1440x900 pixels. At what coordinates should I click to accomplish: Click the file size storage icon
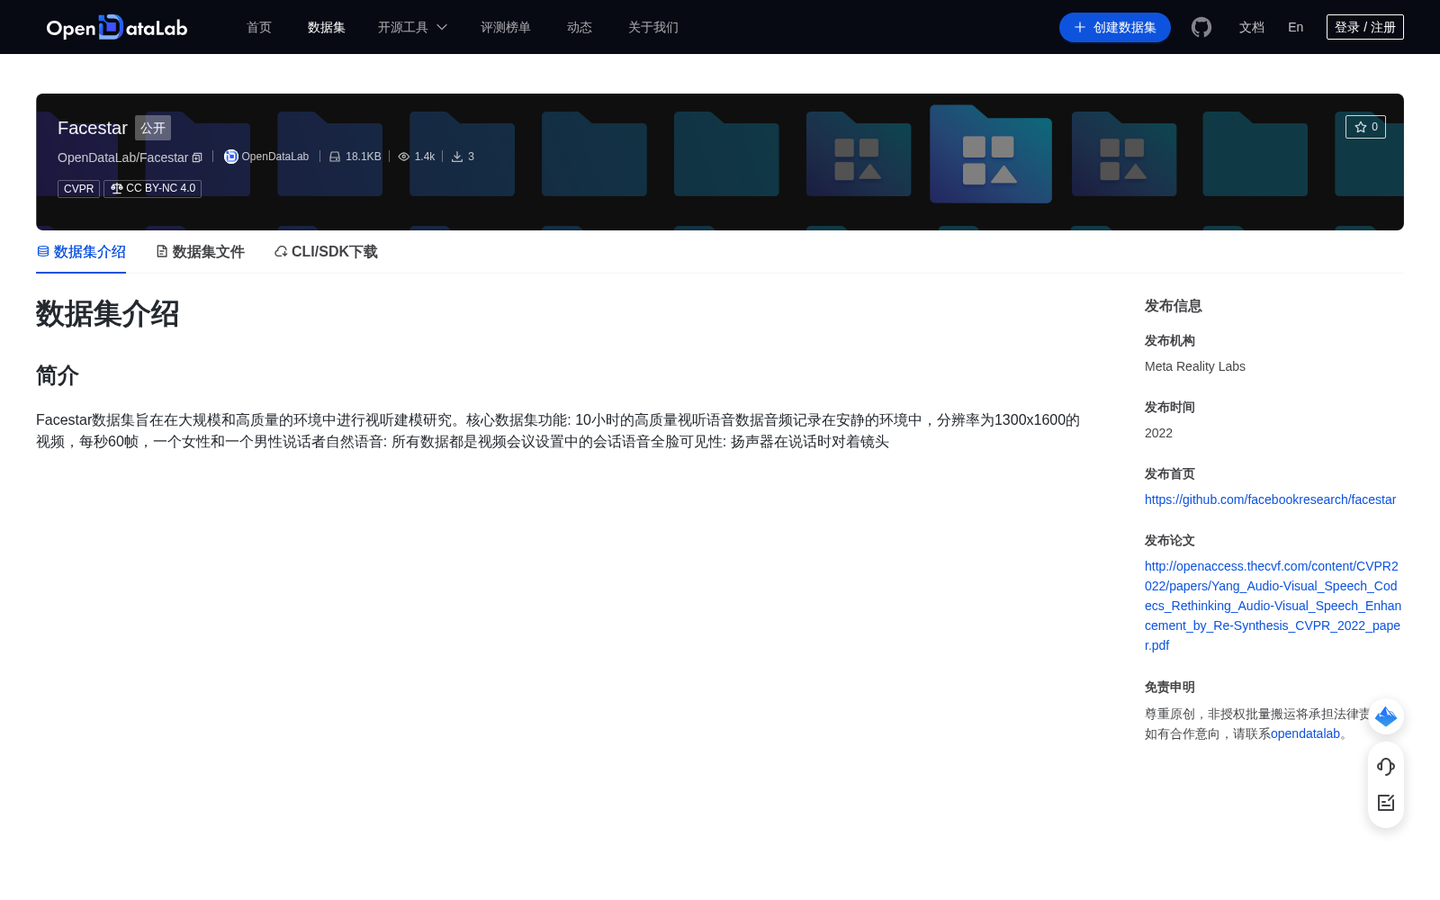335,157
